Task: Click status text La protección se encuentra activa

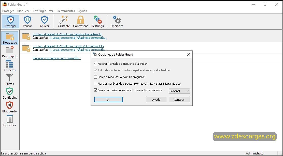Action: coord(23,153)
